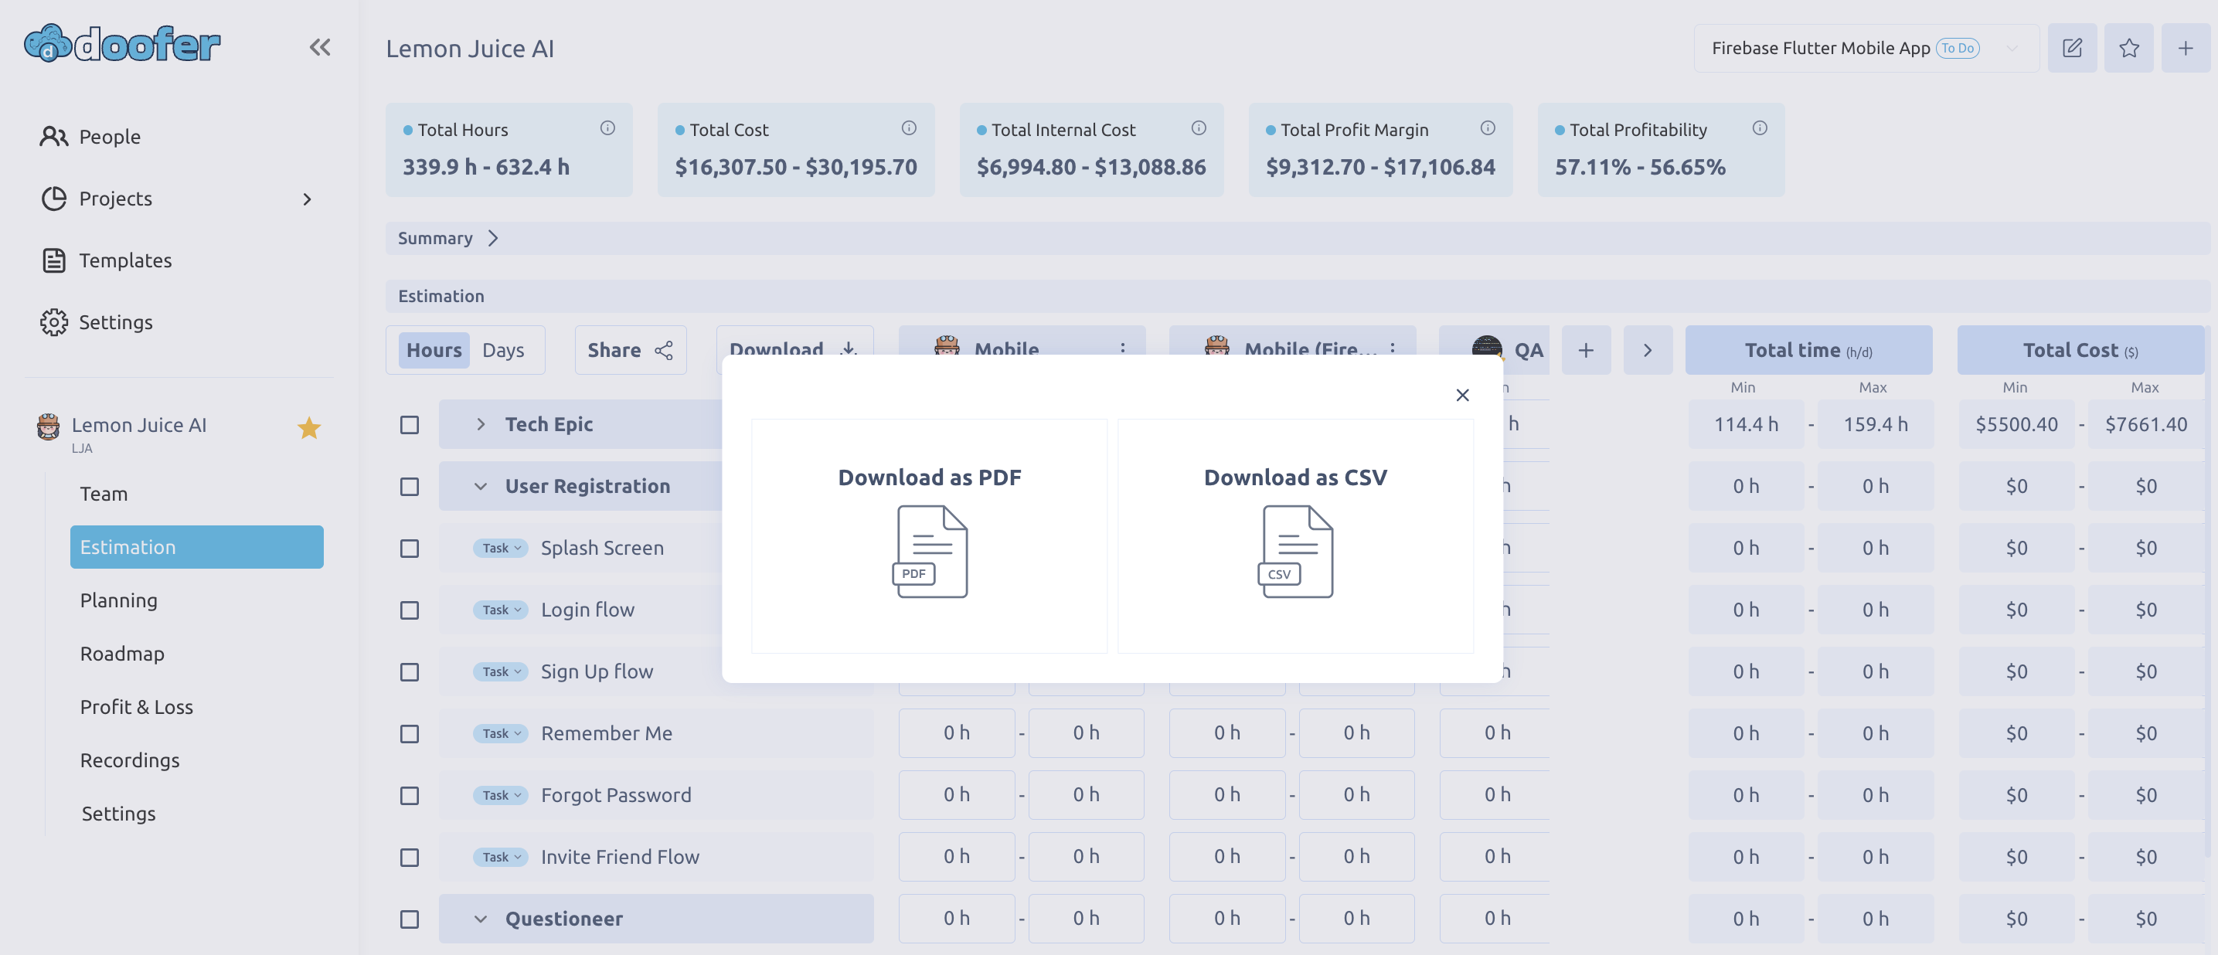Unfavorite Lemon Juice AI via the star

point(309,427)
